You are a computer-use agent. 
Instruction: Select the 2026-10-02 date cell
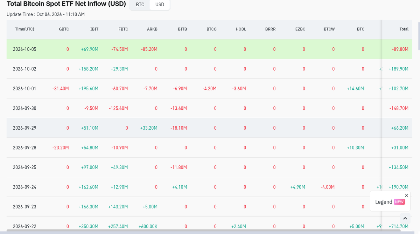(x=24, y=69)
